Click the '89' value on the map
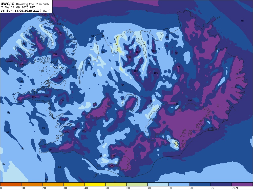The image size is (253, 190). (x=43, y=71)
